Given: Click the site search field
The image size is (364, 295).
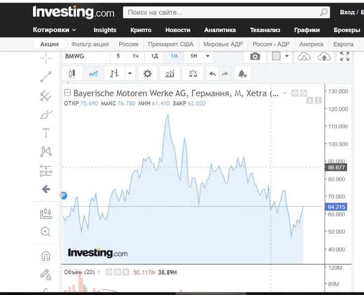Looking at the screenshot, I should [227, 12].
